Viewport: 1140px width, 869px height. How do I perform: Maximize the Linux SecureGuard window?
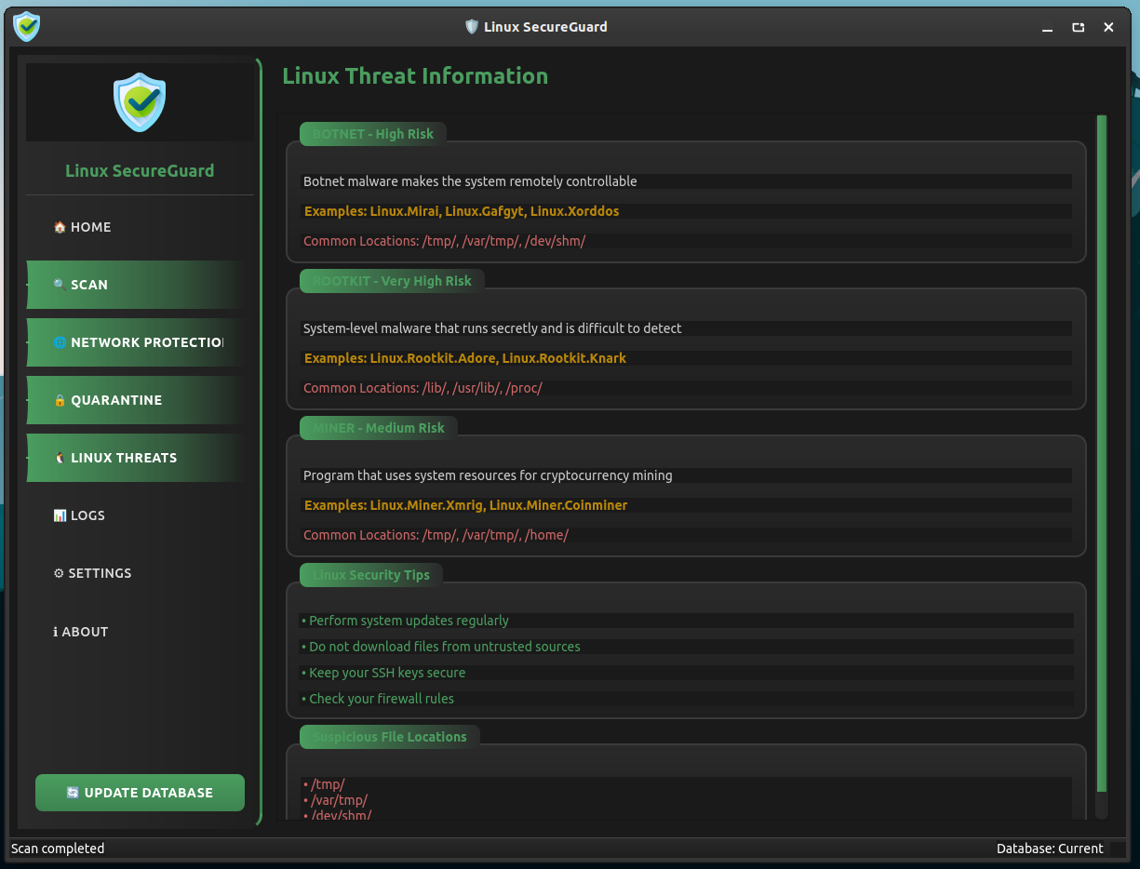[1078, 27]
